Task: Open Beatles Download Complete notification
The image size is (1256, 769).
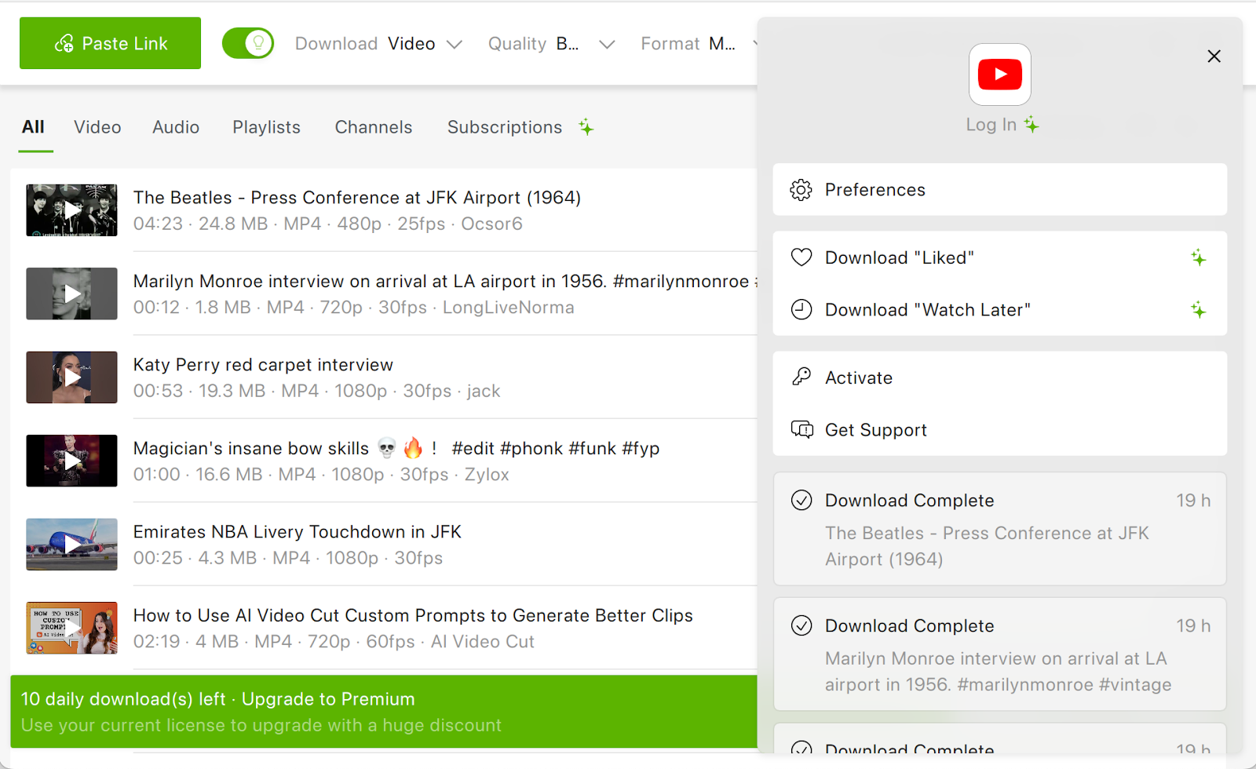Action: (x=999, y=529)
